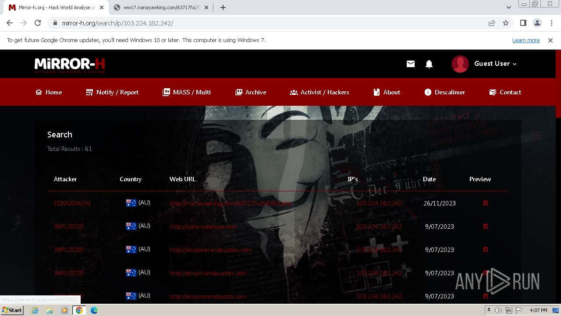Viewport: 561px width, 316px height.
Task: Click the Guest User avatar
Action: pos(460,64)
